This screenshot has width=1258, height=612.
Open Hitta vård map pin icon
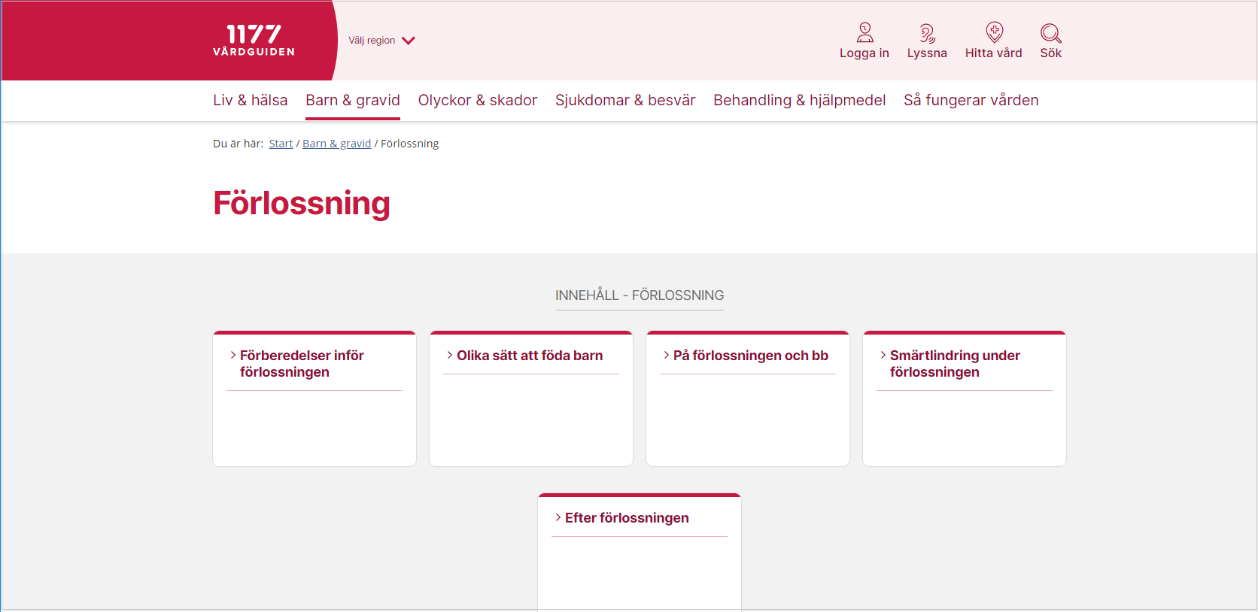point(994,32)
